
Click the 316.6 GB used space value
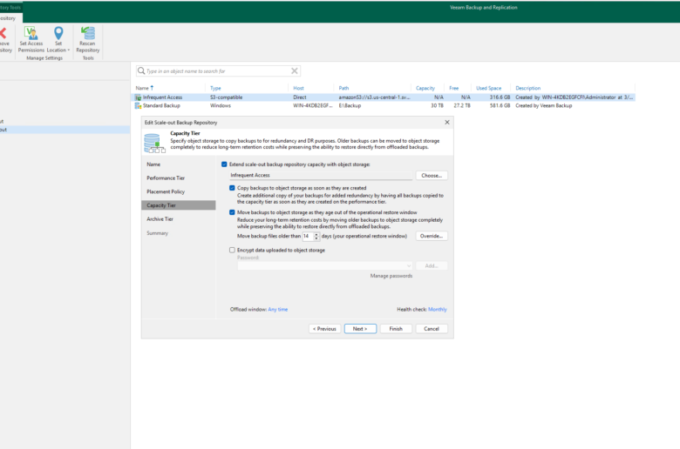tap(500, 97)
